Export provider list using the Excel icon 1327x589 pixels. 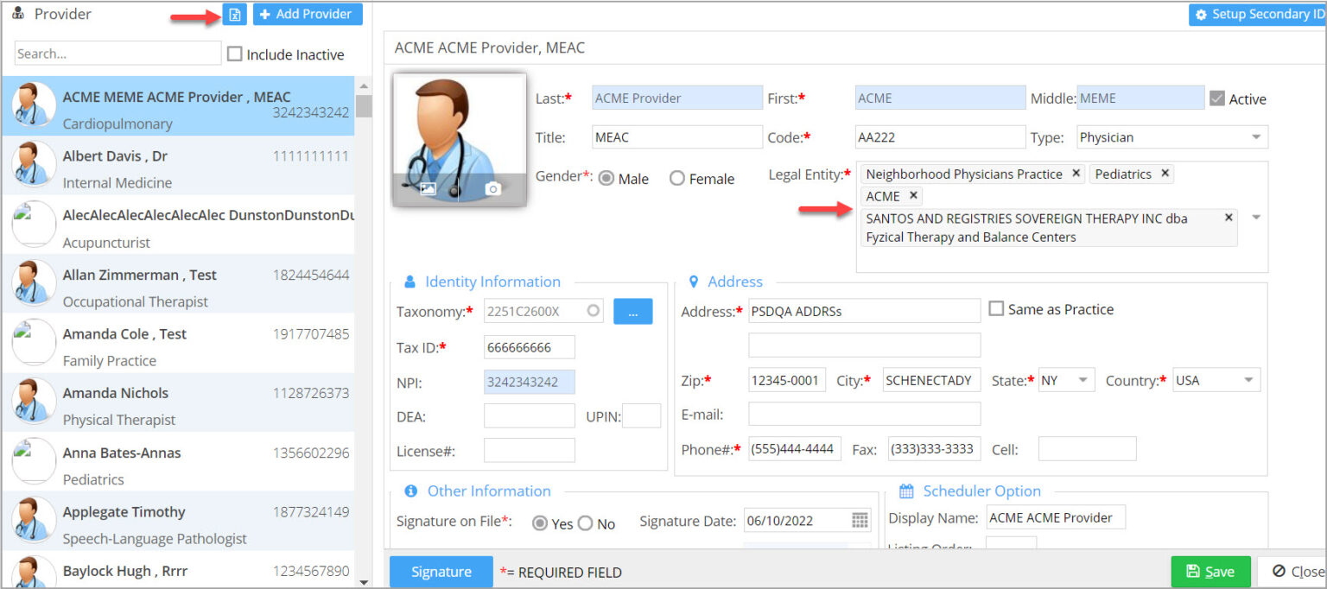(234, 14)
